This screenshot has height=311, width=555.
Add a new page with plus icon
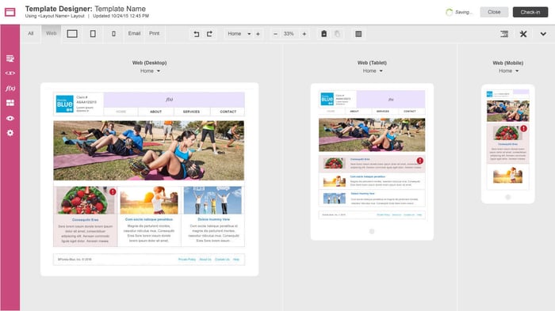pos(258,34)
